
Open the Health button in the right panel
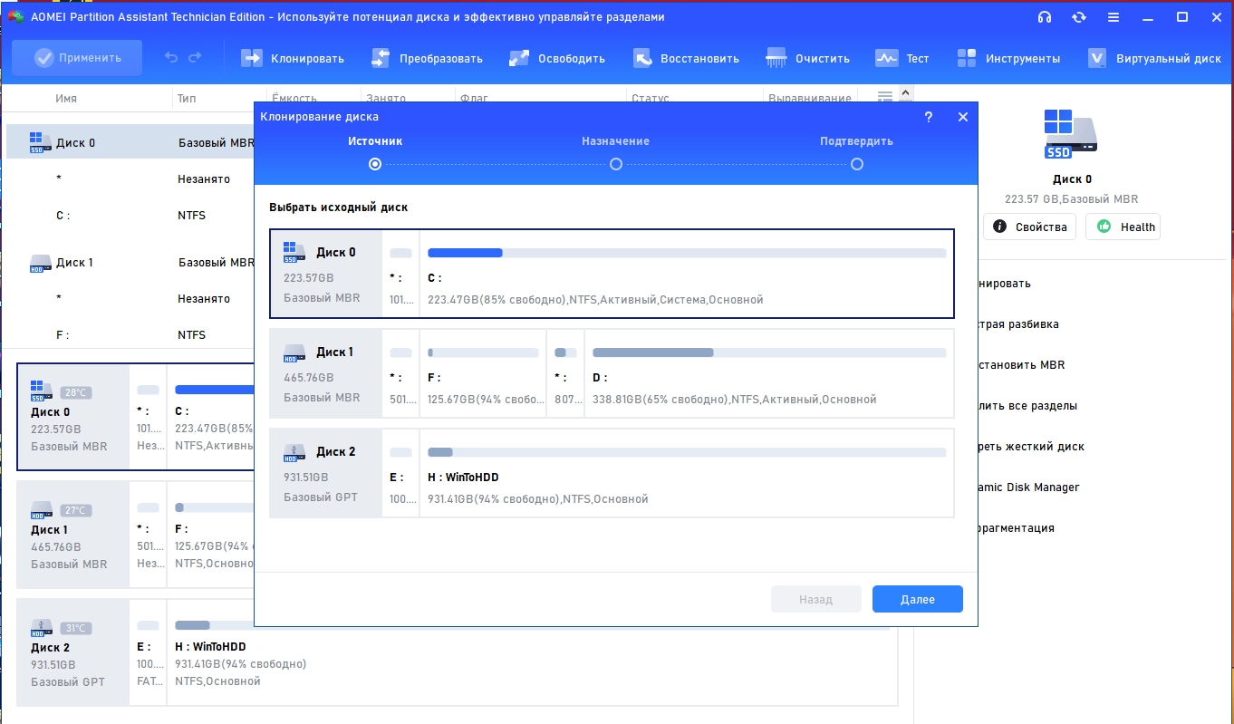1123,227
